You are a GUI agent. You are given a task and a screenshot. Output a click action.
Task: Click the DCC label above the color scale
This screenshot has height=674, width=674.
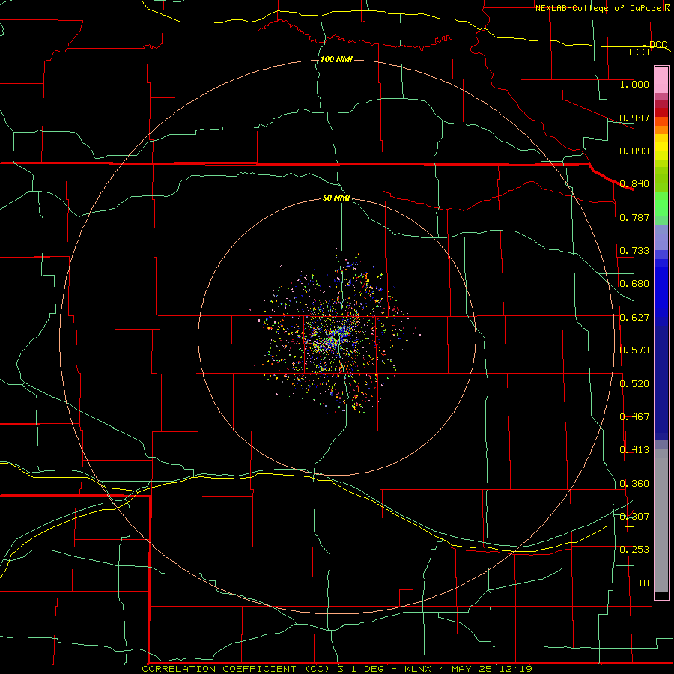pos(658,44)
